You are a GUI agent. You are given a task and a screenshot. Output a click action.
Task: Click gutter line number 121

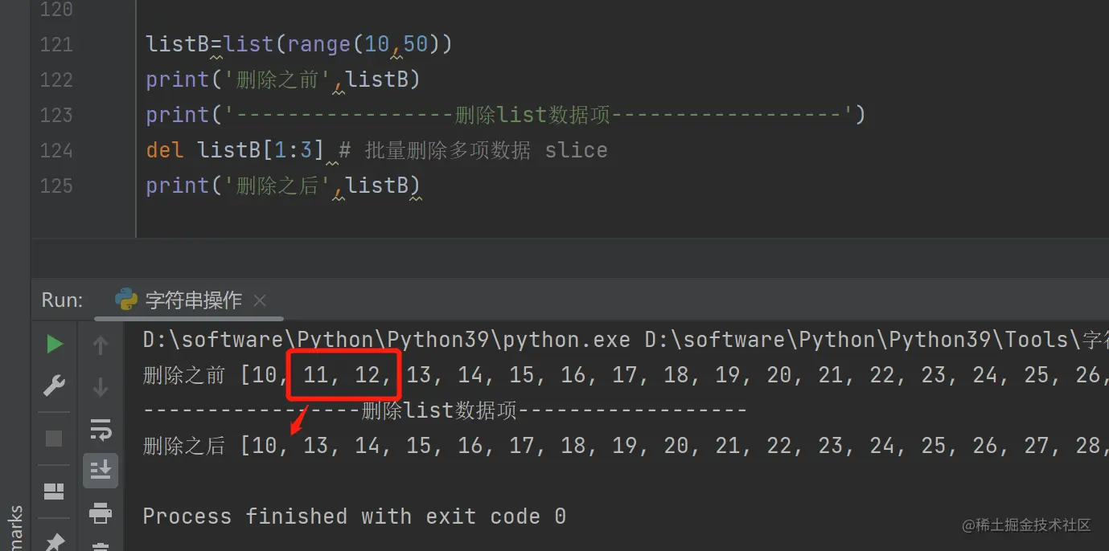(x=56, y=44)
